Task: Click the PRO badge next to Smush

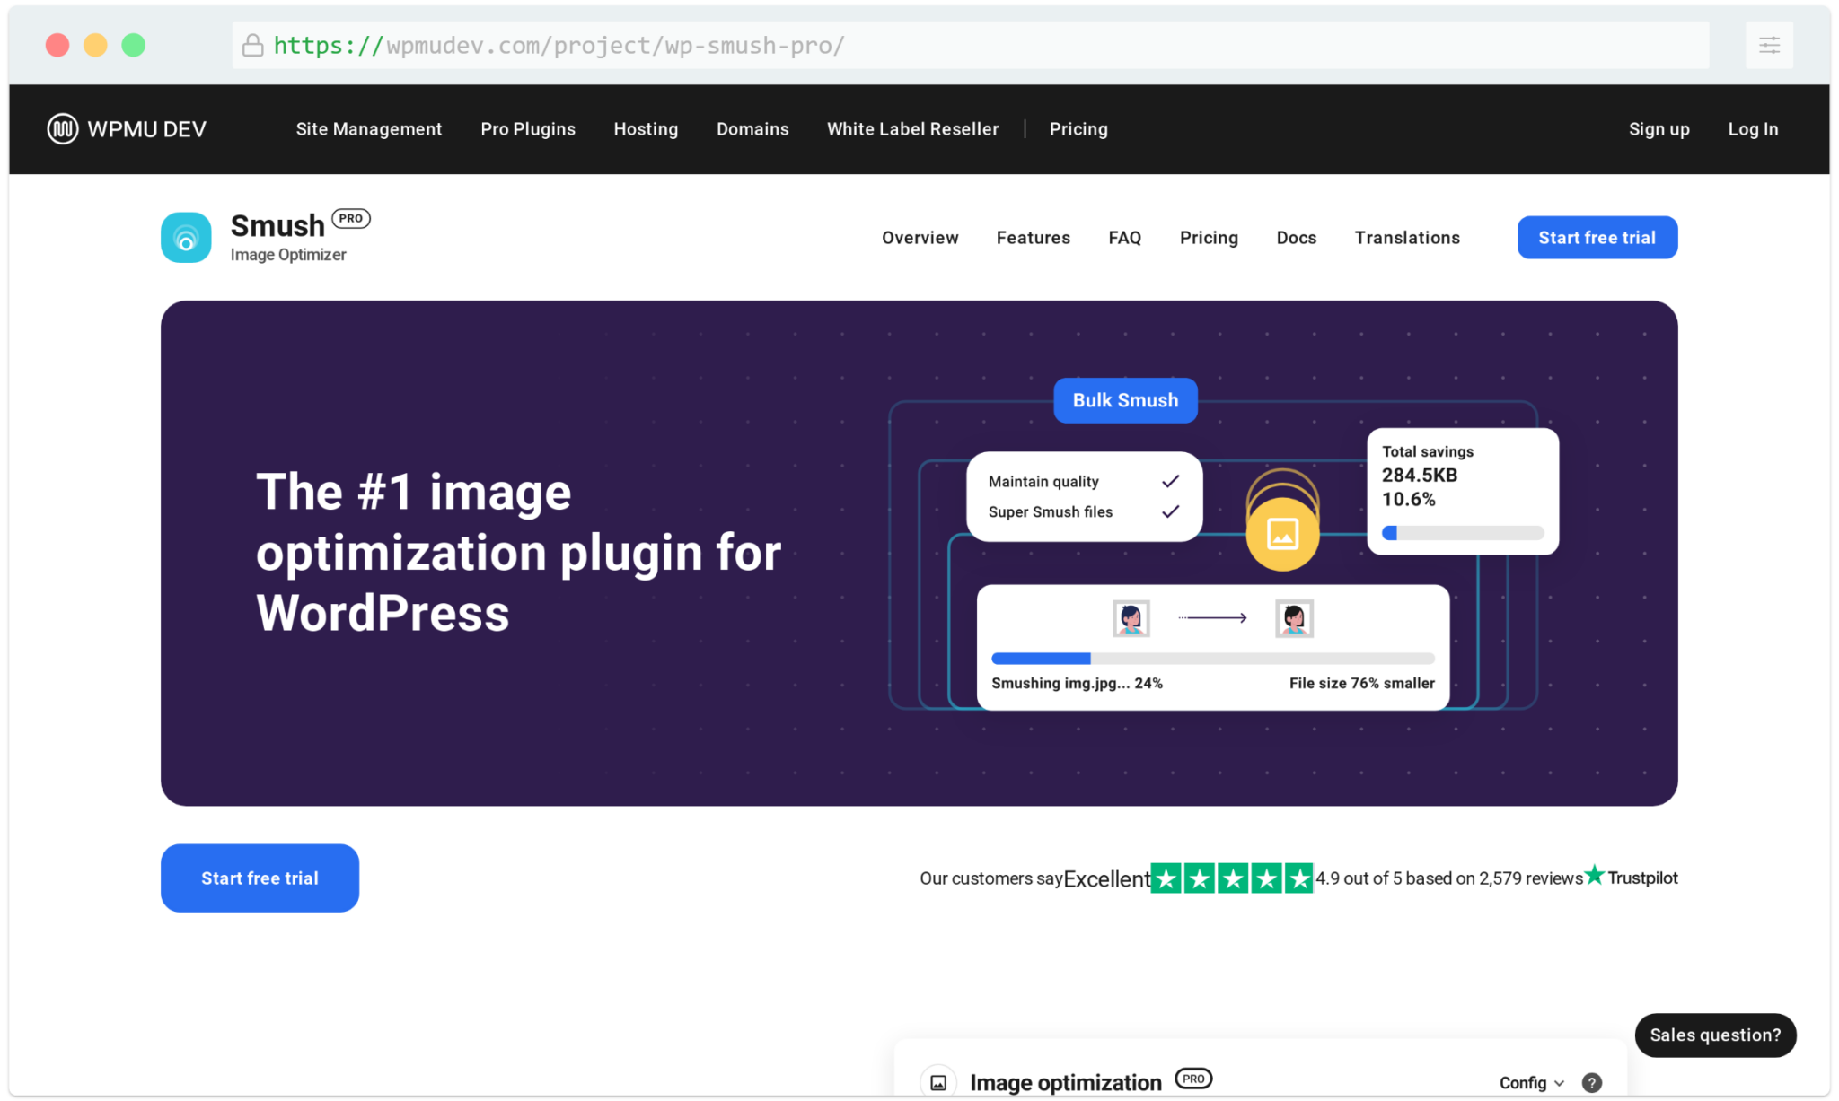Action: 351,218
